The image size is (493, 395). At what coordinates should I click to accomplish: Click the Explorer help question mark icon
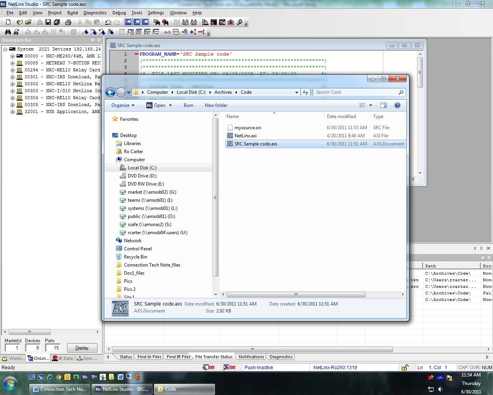point(397,105)
